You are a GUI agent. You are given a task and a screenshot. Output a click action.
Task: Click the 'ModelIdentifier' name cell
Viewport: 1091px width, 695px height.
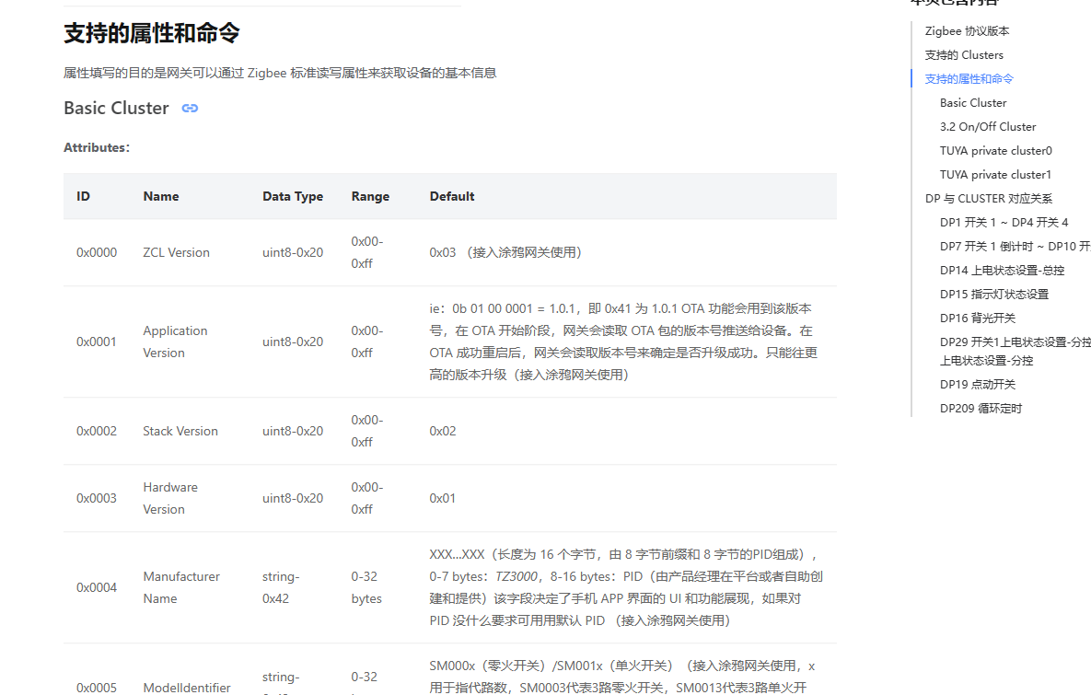(187, 688)
